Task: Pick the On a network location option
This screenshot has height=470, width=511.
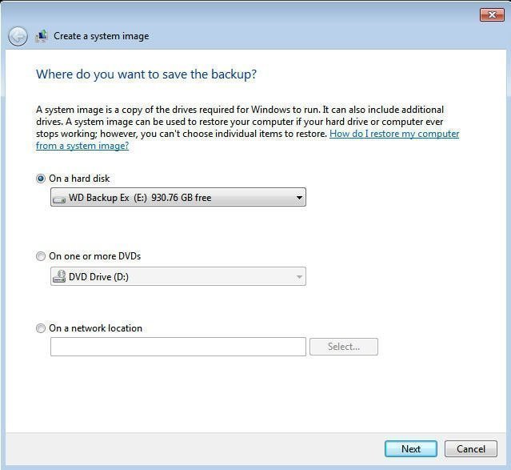Action: point(41,328)
